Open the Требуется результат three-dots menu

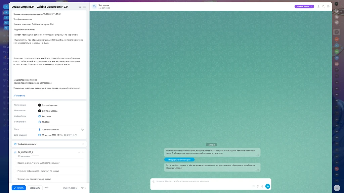point(83,144)
